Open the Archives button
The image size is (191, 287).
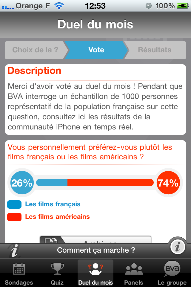coord(95,240)
